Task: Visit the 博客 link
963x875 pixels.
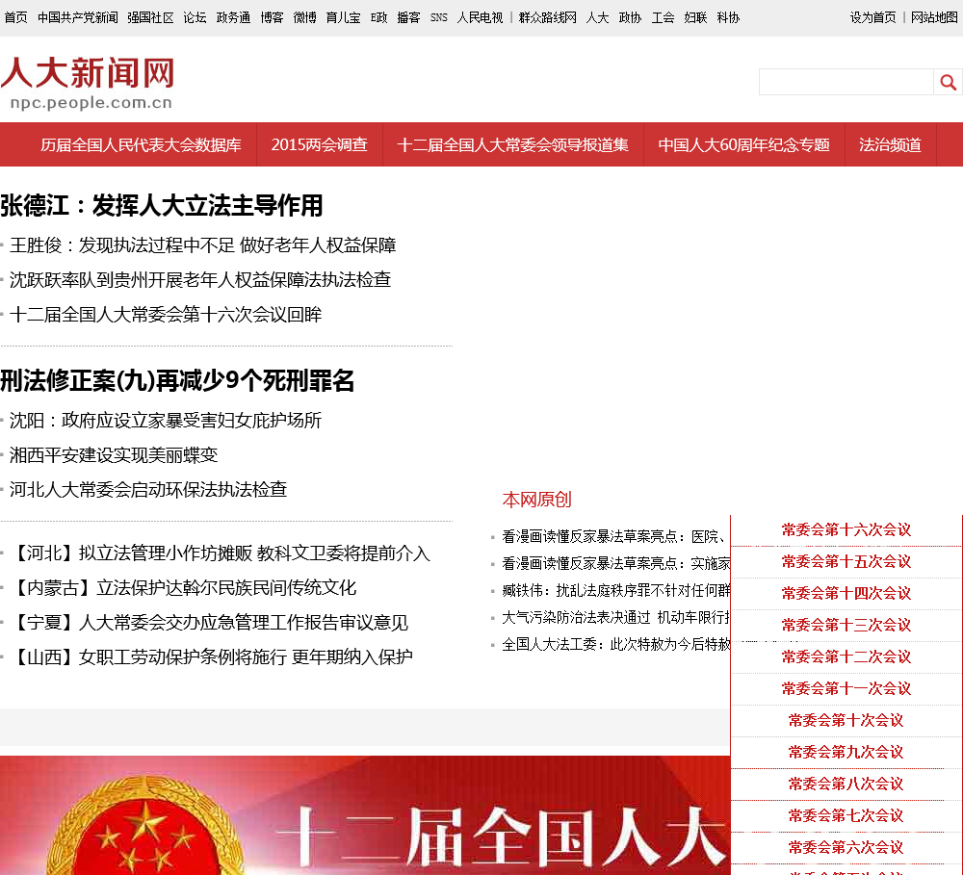Action: (x=272, y=17)
